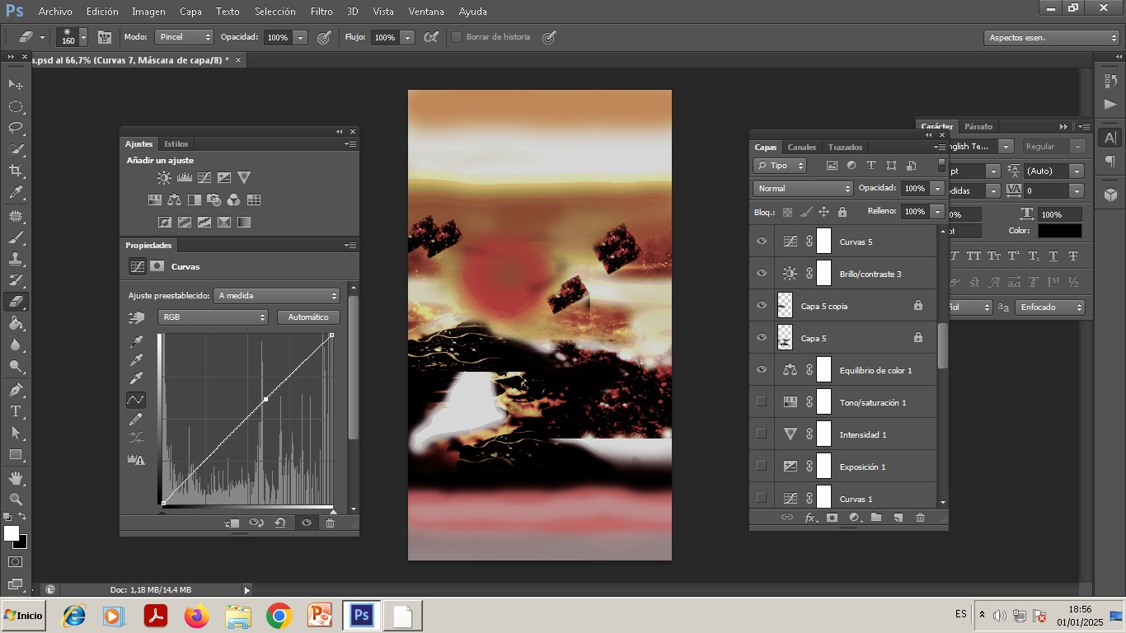Add a Brightness/Contrast adjustment from Ajustes
The height and width of the screenshot is (633, 1126).
coord(165,177)
